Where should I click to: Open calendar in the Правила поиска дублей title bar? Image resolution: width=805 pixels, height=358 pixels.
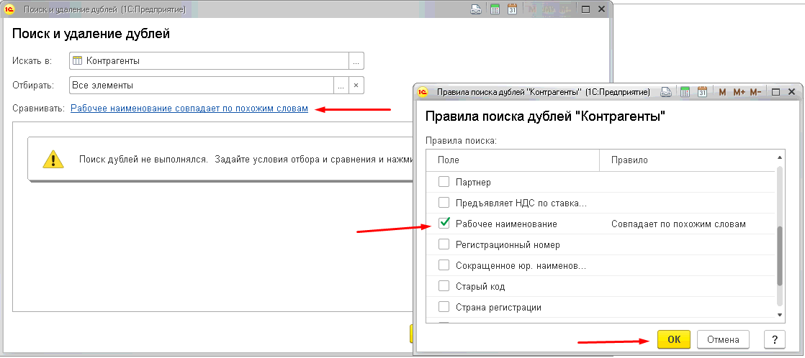[x=702, y=92]
